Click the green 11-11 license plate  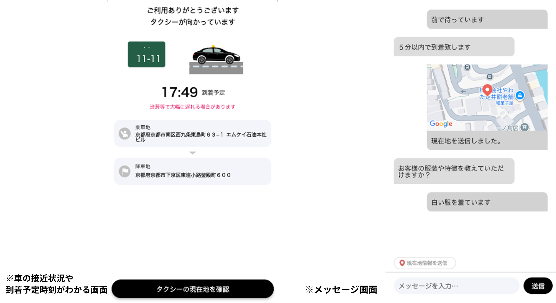pyautogui.click(x=146, y=54)
